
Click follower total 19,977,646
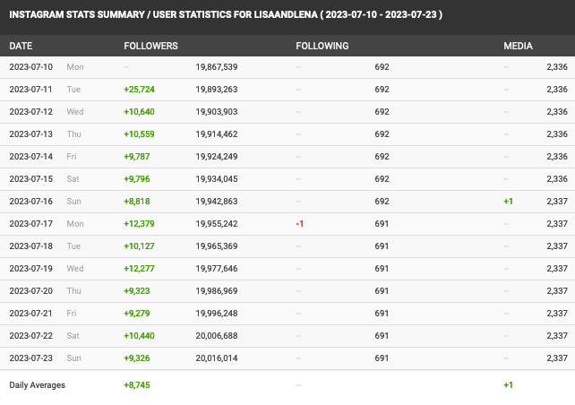[x=217, y=269]
